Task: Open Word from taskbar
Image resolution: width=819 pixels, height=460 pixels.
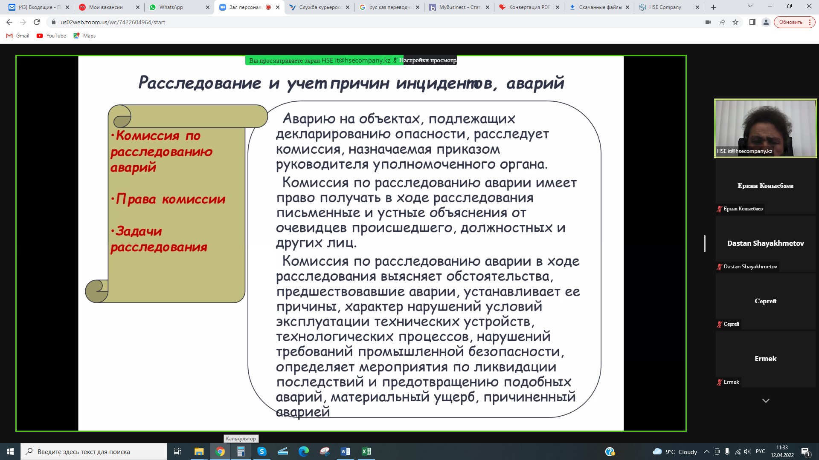Action: tap(346, 451)
